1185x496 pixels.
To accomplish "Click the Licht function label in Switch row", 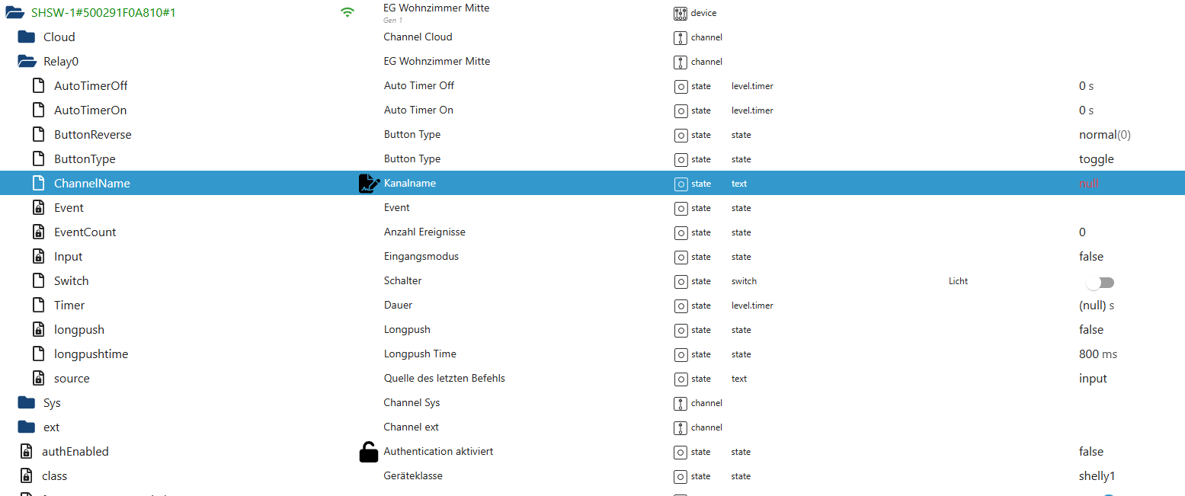I will pyautogui.click(x=958, y=281).
